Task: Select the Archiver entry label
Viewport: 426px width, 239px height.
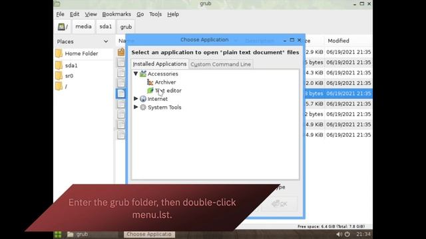Action: 166,82
